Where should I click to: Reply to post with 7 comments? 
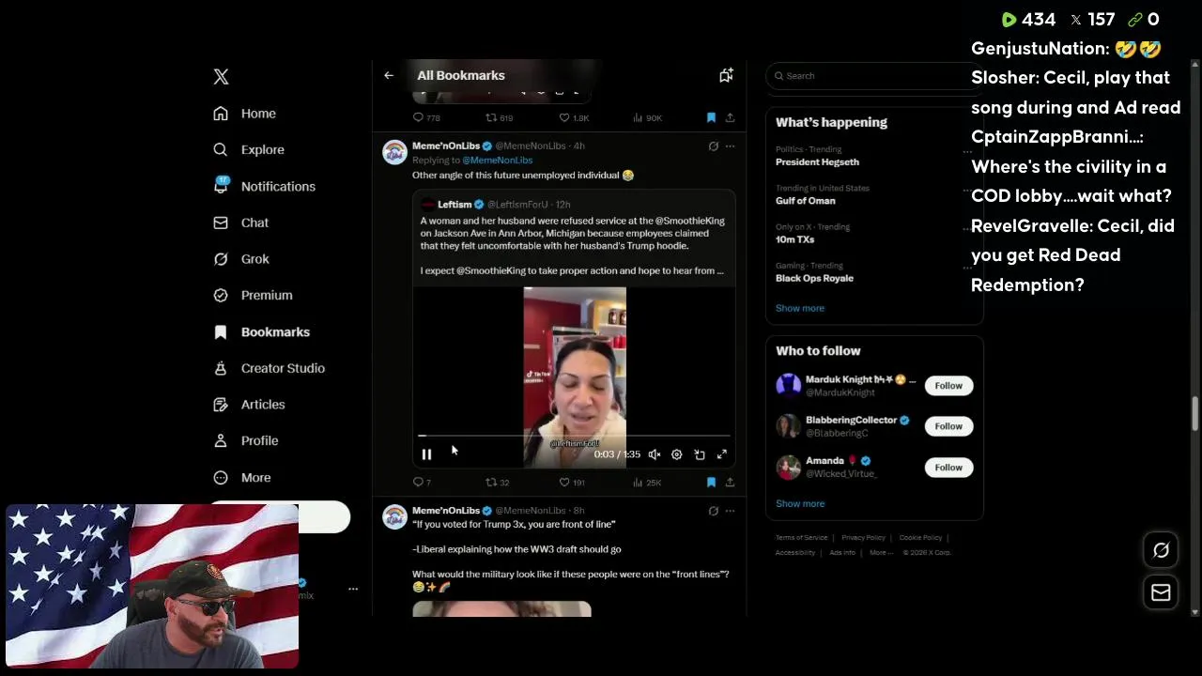(418, 482)
